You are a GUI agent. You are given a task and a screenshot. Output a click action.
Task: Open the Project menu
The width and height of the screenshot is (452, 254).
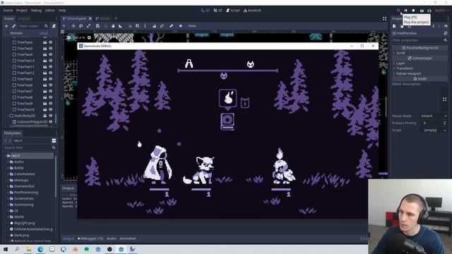pyautogui.click(x=22, y=11)
